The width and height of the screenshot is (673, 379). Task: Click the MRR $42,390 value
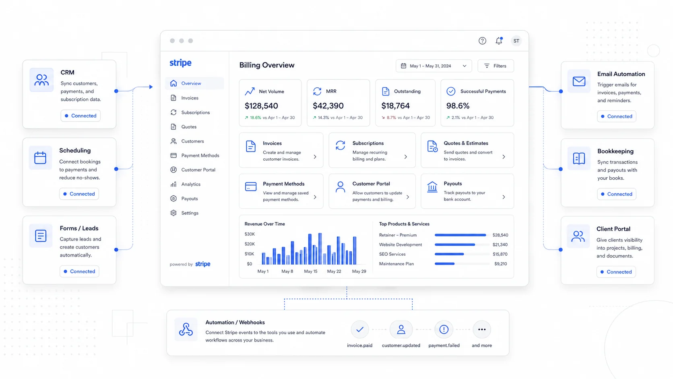pyautogui.click(x=328, y=106)
